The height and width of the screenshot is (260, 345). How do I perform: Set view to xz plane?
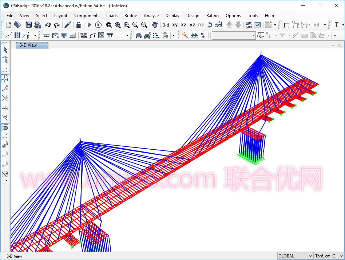pos(184,25)
